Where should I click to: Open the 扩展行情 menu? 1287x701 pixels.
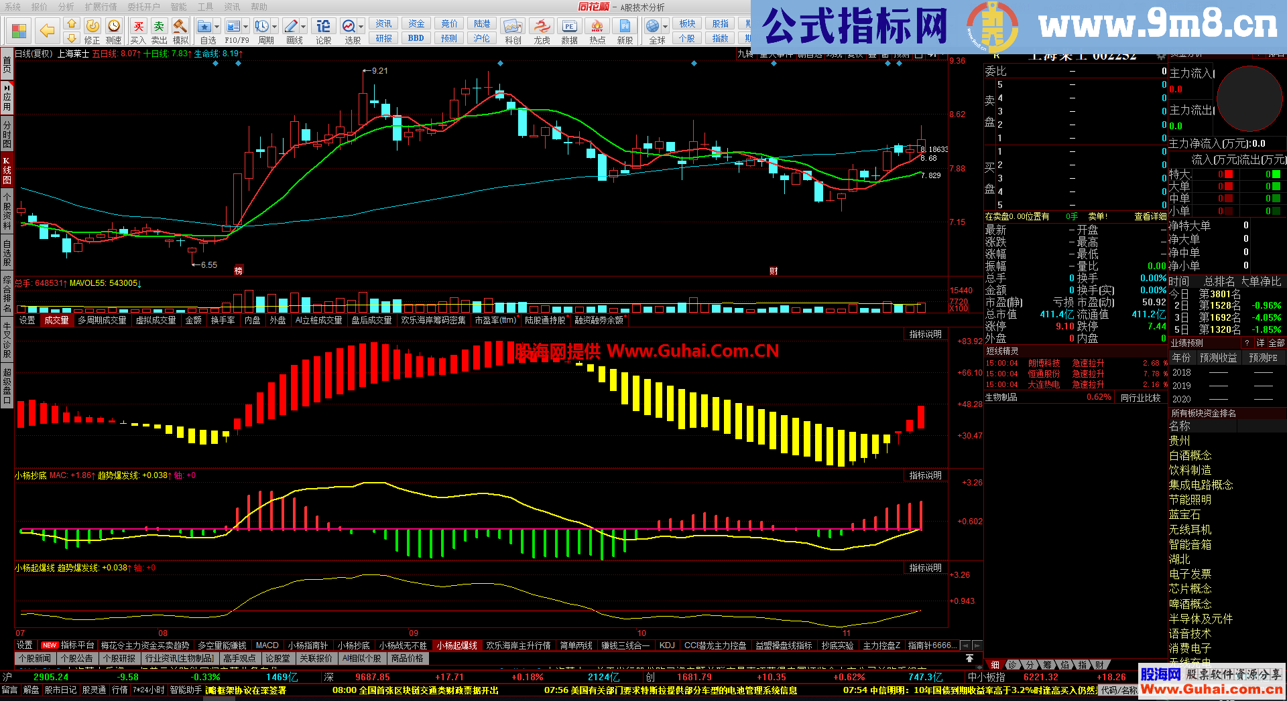[101, 7]
